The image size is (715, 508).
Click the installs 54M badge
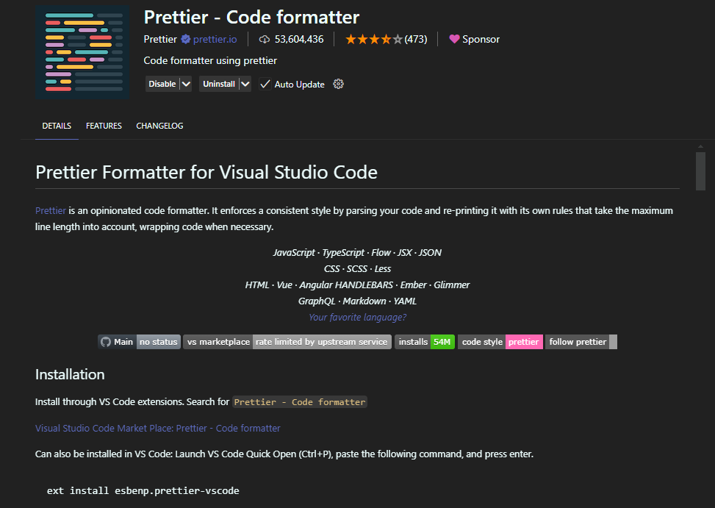425,342
